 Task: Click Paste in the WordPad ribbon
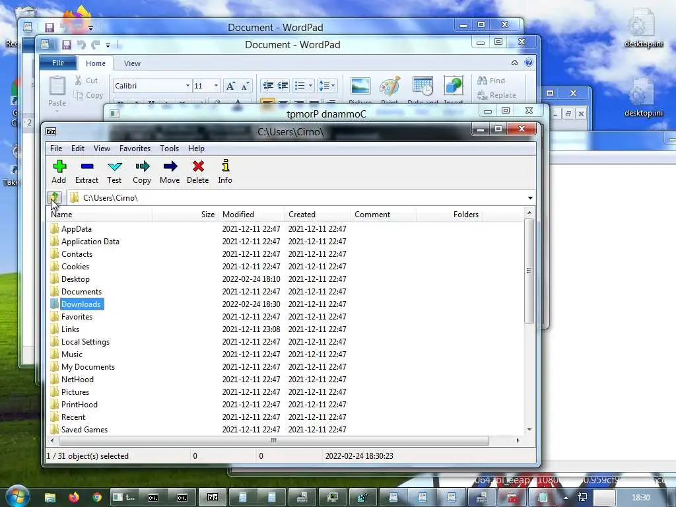[57, 91]
